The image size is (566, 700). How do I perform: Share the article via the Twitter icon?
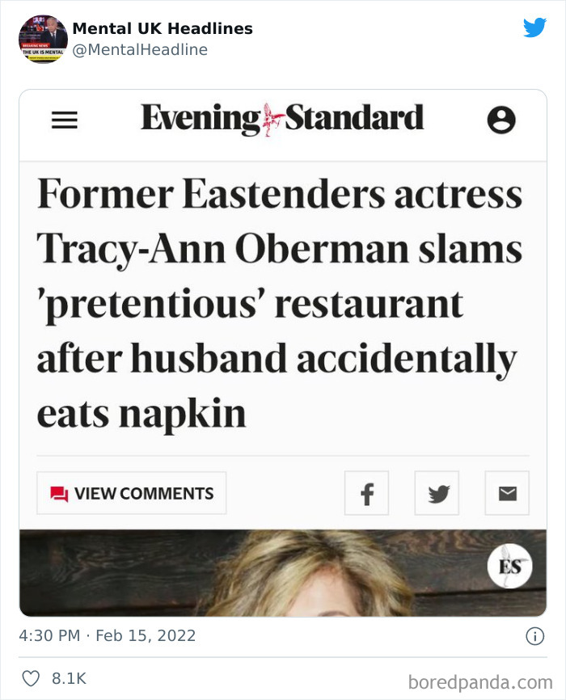click(x=437, y=493)
